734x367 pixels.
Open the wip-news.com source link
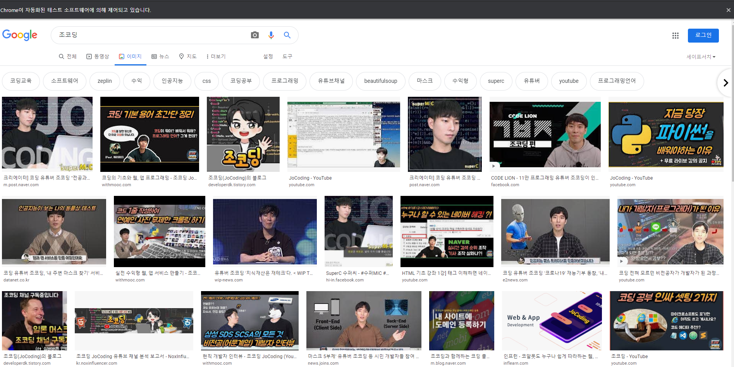pyautogui.click(x=229, y=280)
